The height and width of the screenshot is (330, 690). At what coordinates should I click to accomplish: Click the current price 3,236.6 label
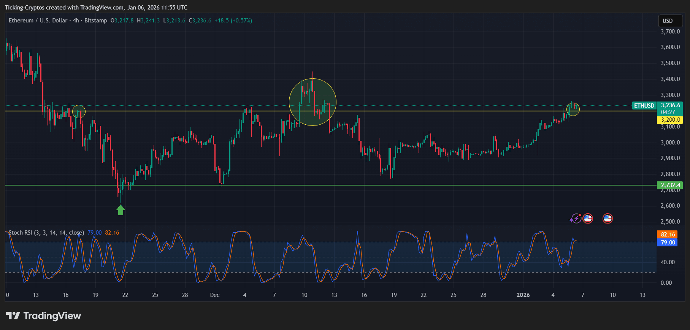point(670,105)
